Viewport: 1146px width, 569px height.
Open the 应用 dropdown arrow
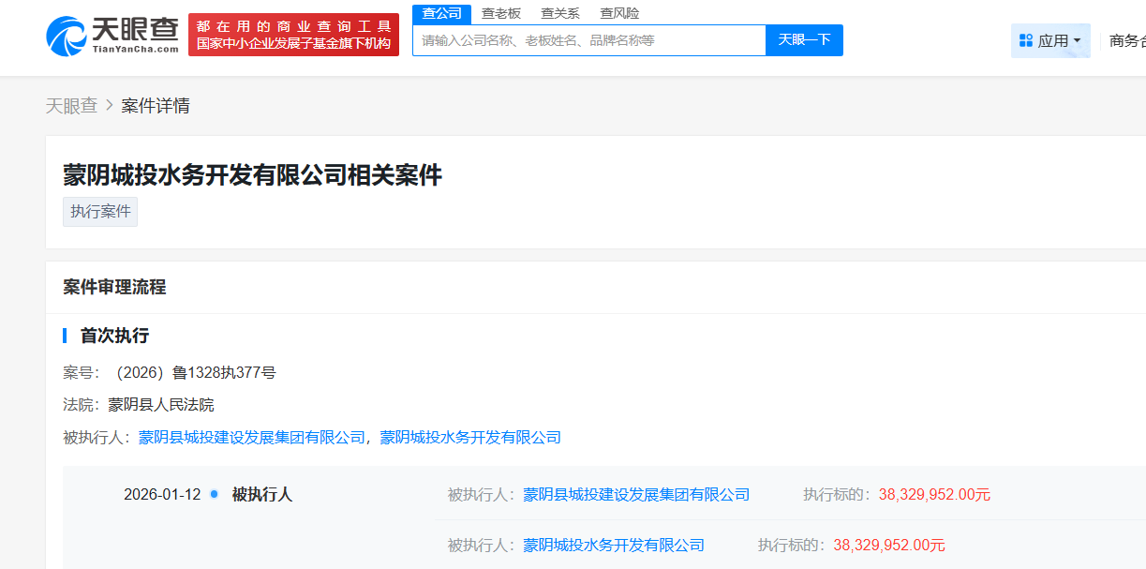coord(1077,40)
